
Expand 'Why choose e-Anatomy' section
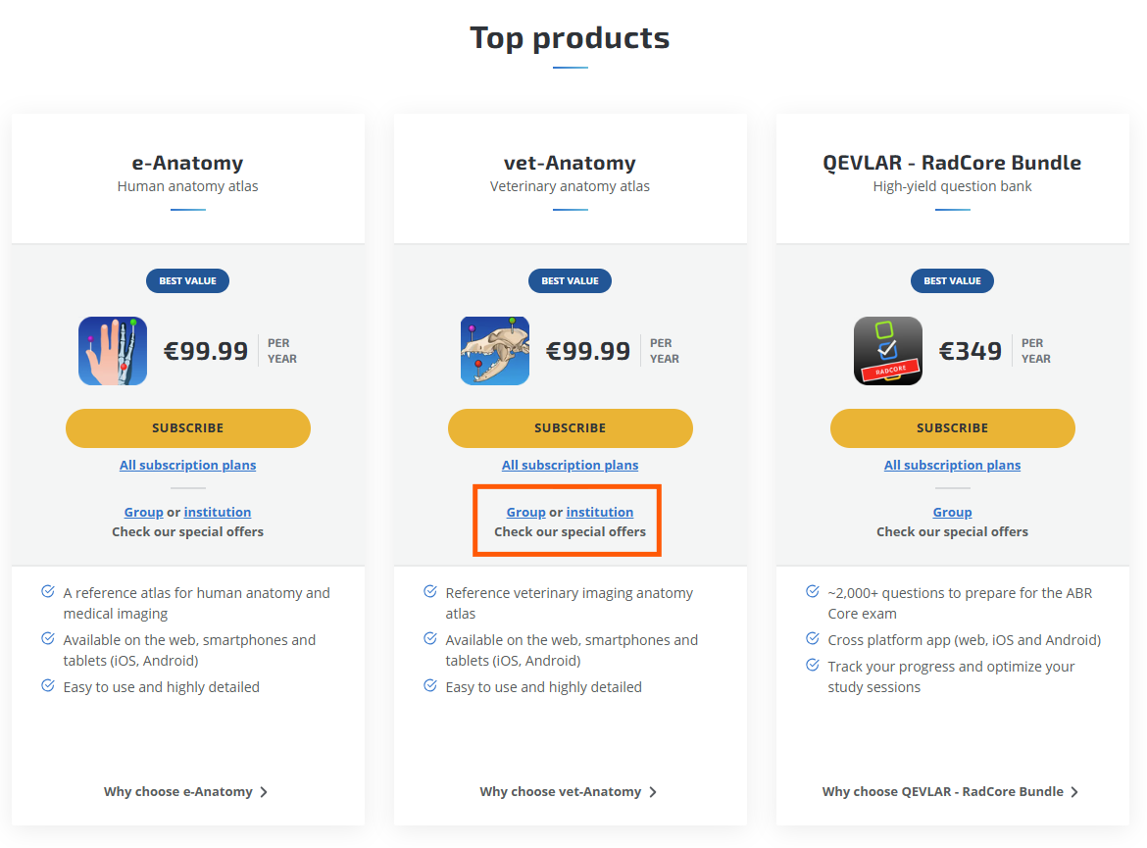click(187, 791)
